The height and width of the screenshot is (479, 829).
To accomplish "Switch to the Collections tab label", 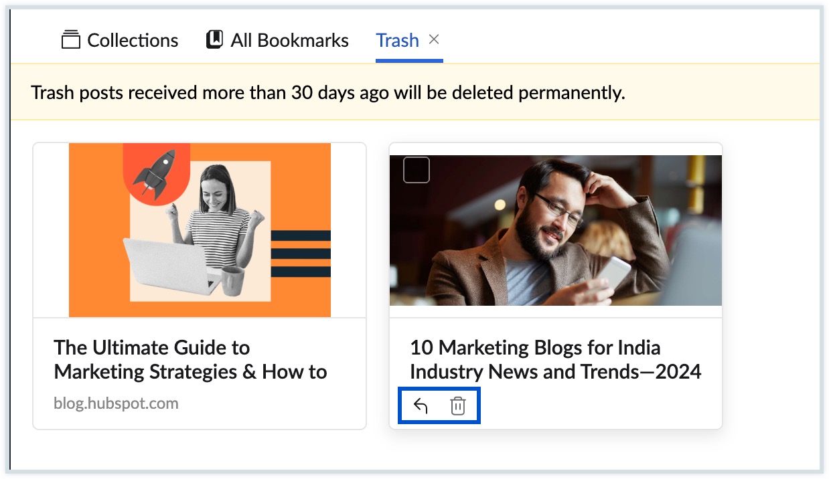I will click(133, 41).
